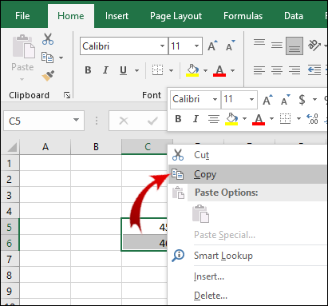This screenshot has height=306, width=328.
Task: Click the Cut scissors icon in ribbon
Action: (x=48, y=39)
